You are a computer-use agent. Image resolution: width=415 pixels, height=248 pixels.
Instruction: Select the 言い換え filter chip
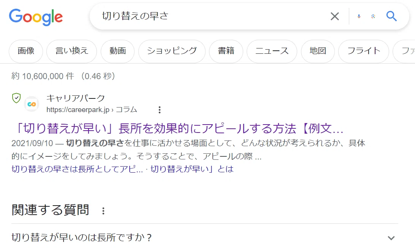(x=72, y=51)
